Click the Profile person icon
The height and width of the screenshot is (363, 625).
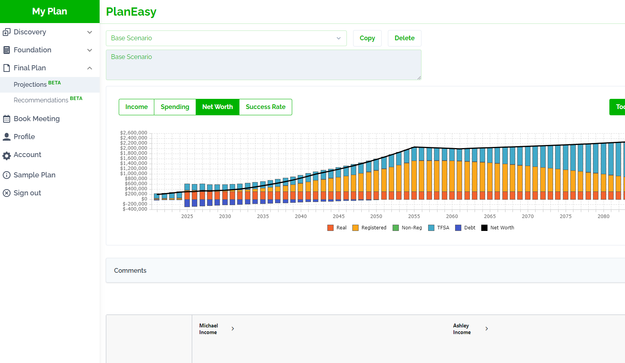click(7, 137)
